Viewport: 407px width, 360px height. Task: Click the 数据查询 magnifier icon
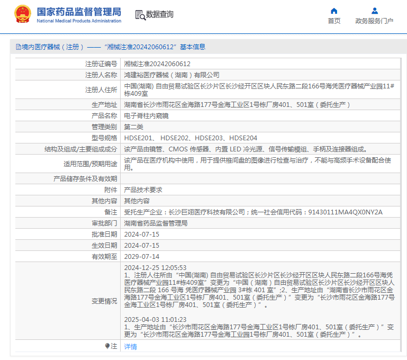pyautogui.click(x=140, y=15)
